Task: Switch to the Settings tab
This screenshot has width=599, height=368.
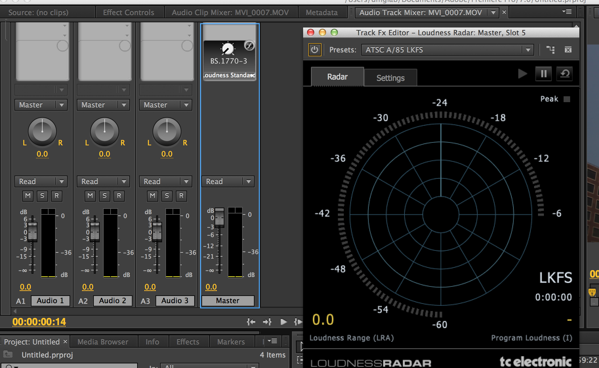Action: tap(390, 78)
